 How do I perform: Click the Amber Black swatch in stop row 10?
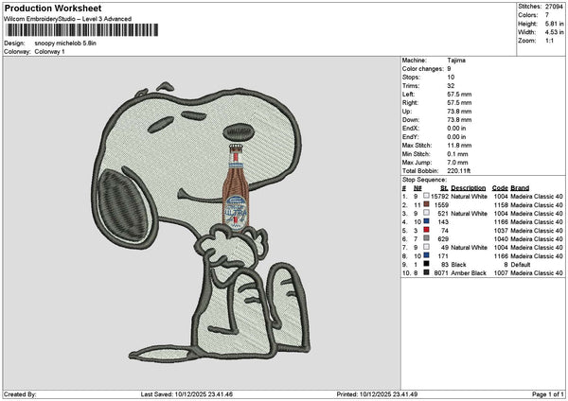pyautogui.click(x=426, y=272)
